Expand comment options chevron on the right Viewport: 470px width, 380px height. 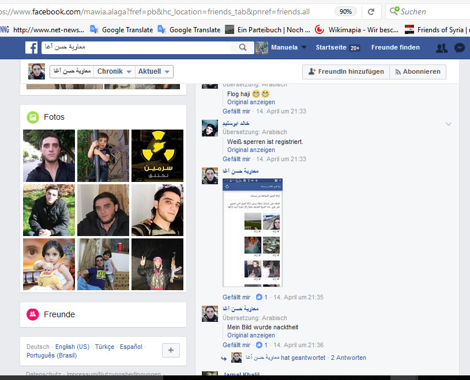click(x=448, y=124)
